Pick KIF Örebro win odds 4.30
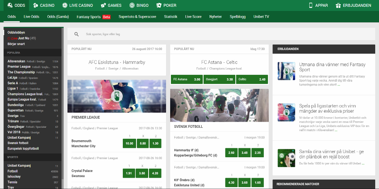Viewport: 379px width, 189px height. pyautogui.click(x=231, y=183)
